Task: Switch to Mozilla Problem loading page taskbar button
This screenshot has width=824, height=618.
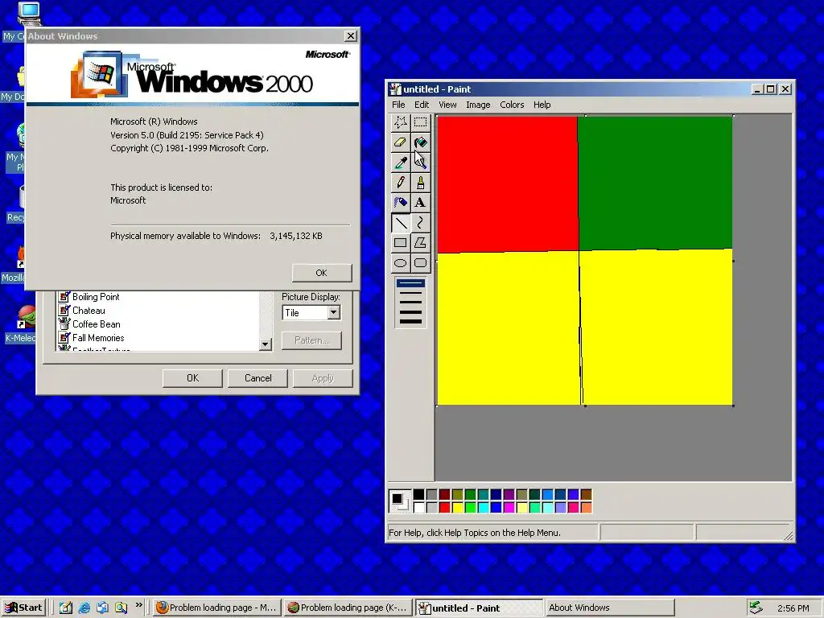Action: pyautogui.click(x=217, y=608)
